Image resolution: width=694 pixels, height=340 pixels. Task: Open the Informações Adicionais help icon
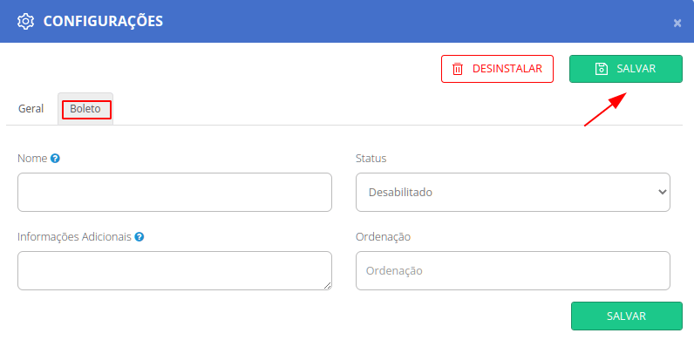(139, 237)
